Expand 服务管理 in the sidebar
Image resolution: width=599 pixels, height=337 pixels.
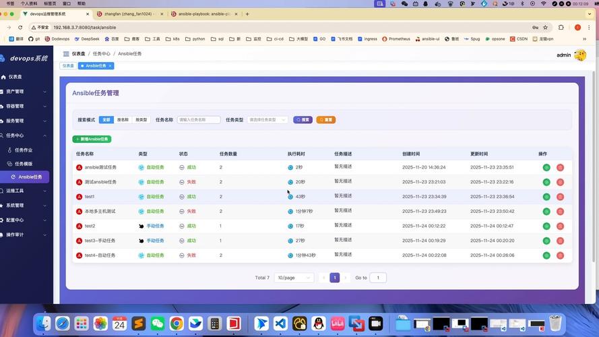[x=25, y=121]
